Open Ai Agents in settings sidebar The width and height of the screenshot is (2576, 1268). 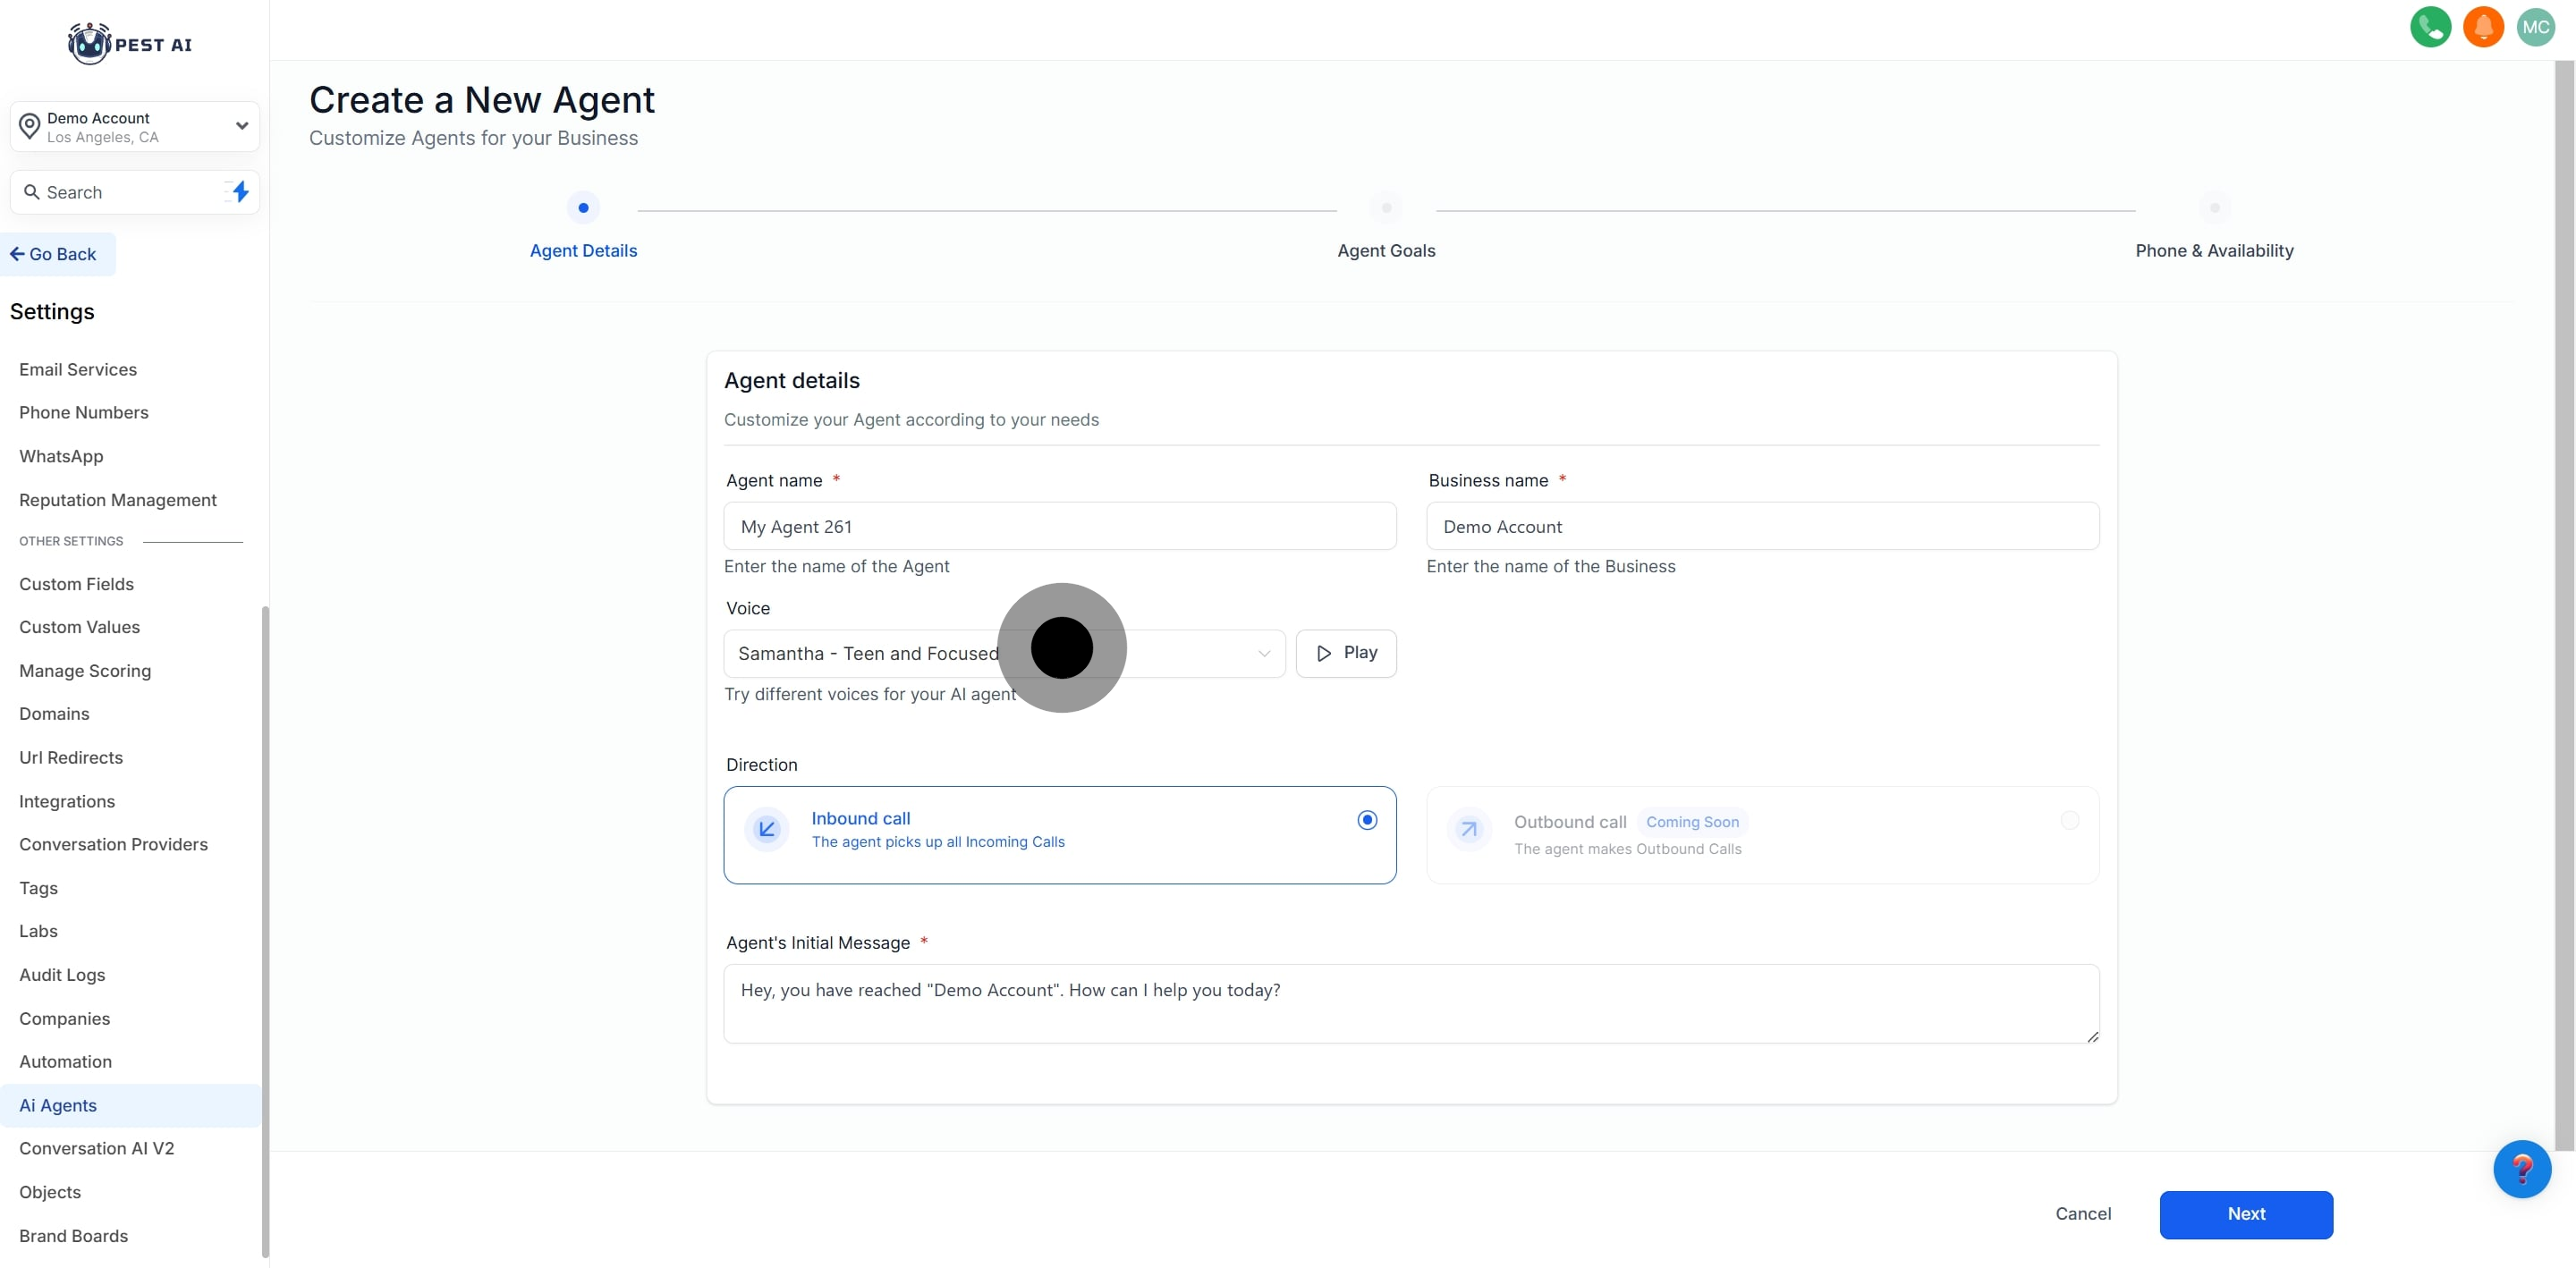pyautogui.click(x=58, y=1105)
